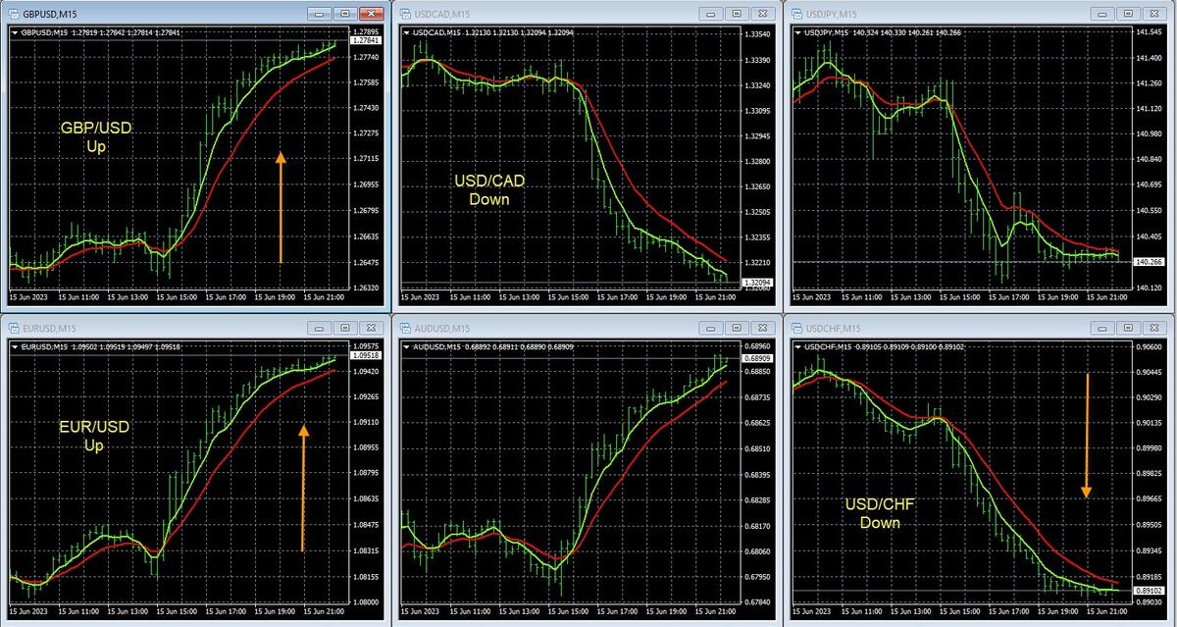The height and width of the screenshot is (627, 1177).
Task: Click the 1.27895 price level on GBPUSD axis
Action: coord(367,32)
